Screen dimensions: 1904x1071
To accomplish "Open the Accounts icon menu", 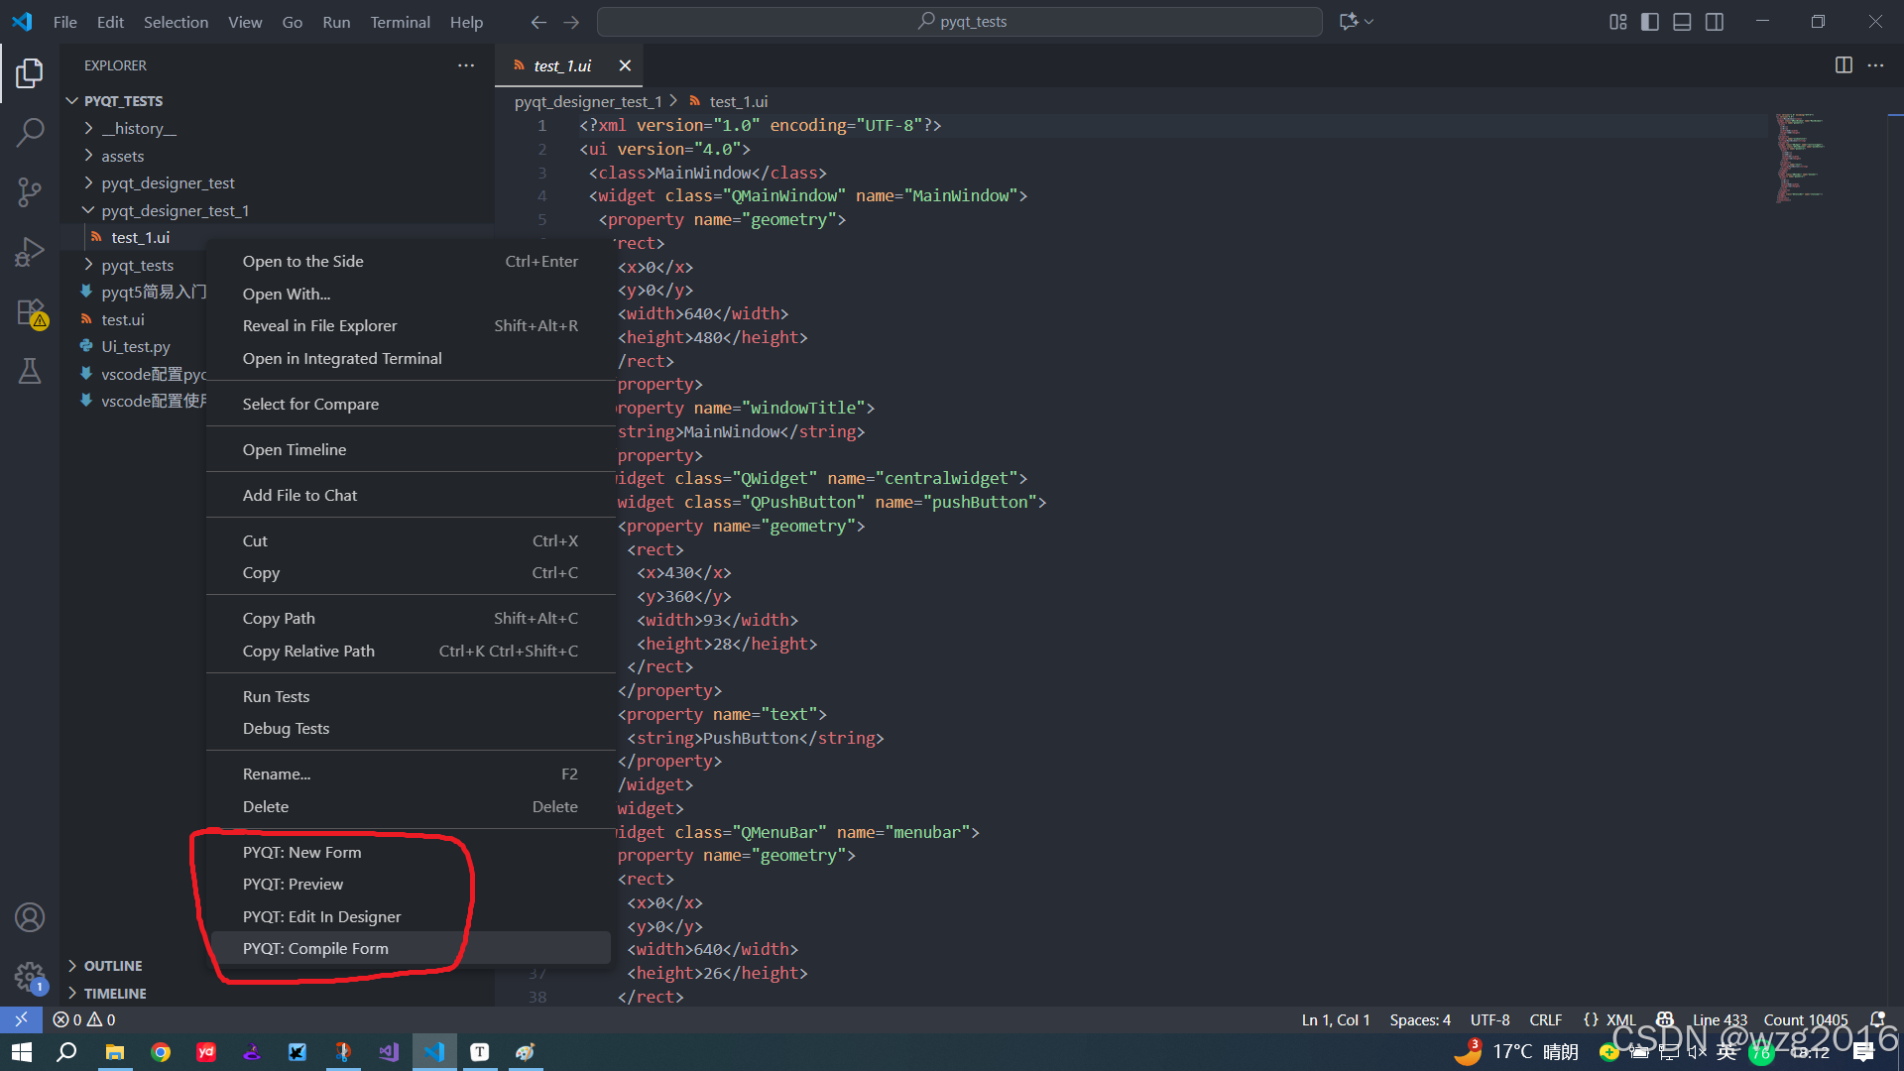I will pyautogui.click(x=30, y=917).
